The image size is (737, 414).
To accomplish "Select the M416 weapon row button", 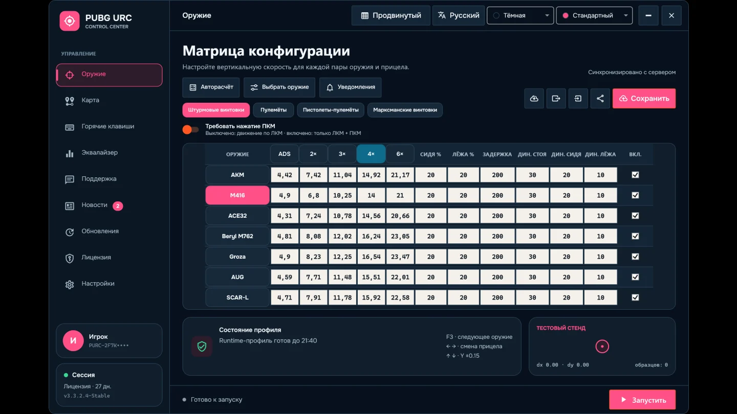I will coord(237,195).
